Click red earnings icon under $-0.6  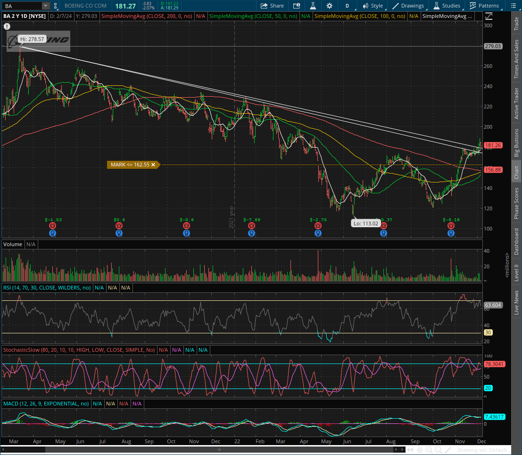tap(186, 226)
